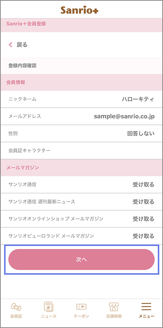163x328 pixels.
Task: Open the ニュース newspaper icon
Action: 49,307
